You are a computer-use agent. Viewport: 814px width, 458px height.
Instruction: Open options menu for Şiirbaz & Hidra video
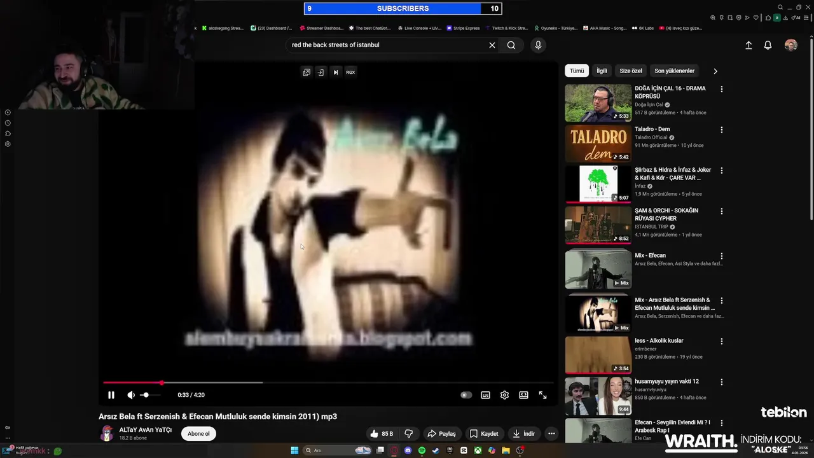[x=721, y=170]
